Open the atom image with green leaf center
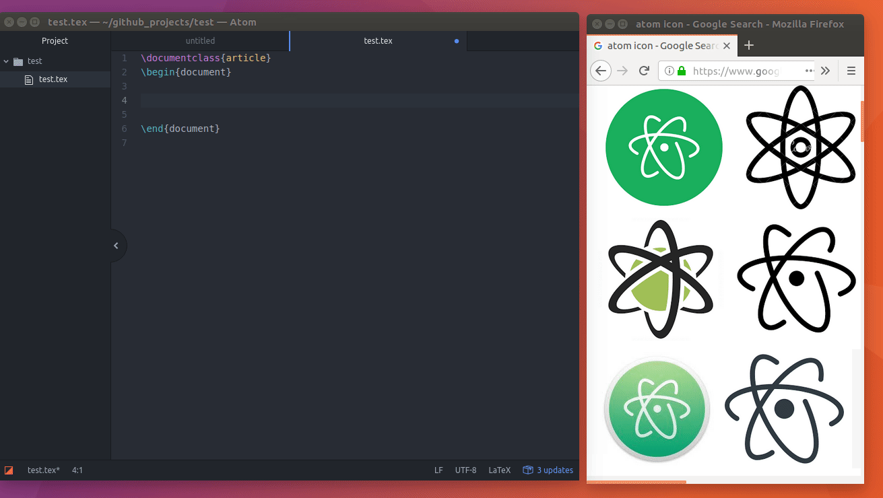Viewport: 883px width, 498px height. pos(660,279)
